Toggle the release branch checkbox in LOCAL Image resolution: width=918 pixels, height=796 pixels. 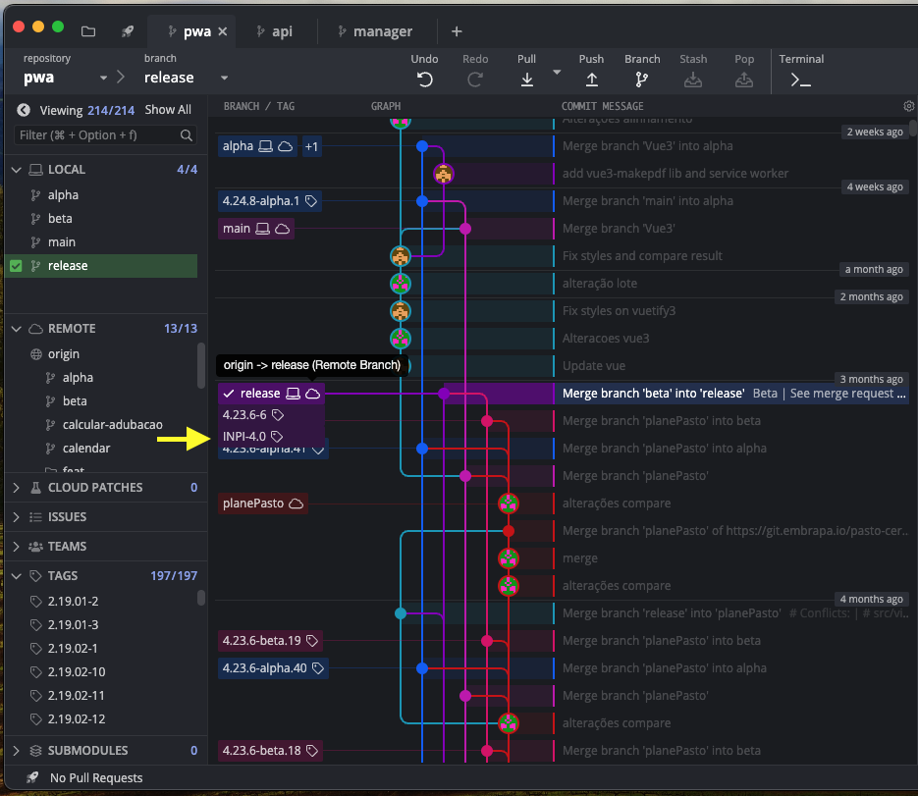click(x=16, y=266)
